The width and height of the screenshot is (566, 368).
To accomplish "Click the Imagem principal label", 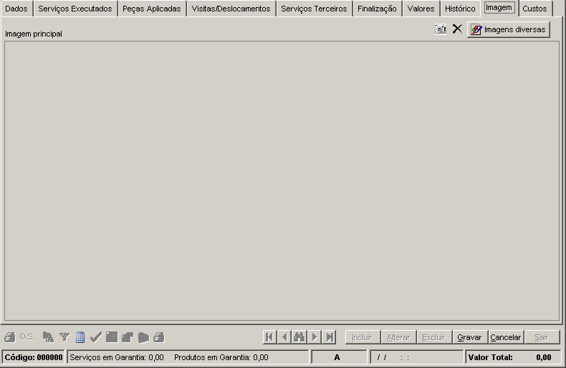I will click(34, 34).
